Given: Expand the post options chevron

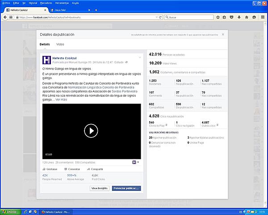Looking at the screenshot, I should click(x=140, y=58).
